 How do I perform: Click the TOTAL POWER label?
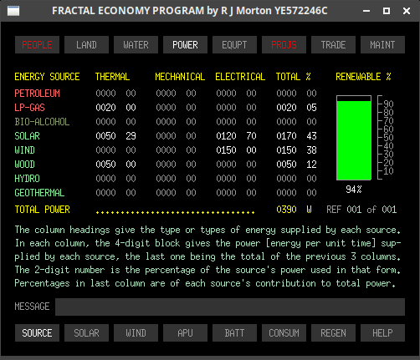[42, 210]
